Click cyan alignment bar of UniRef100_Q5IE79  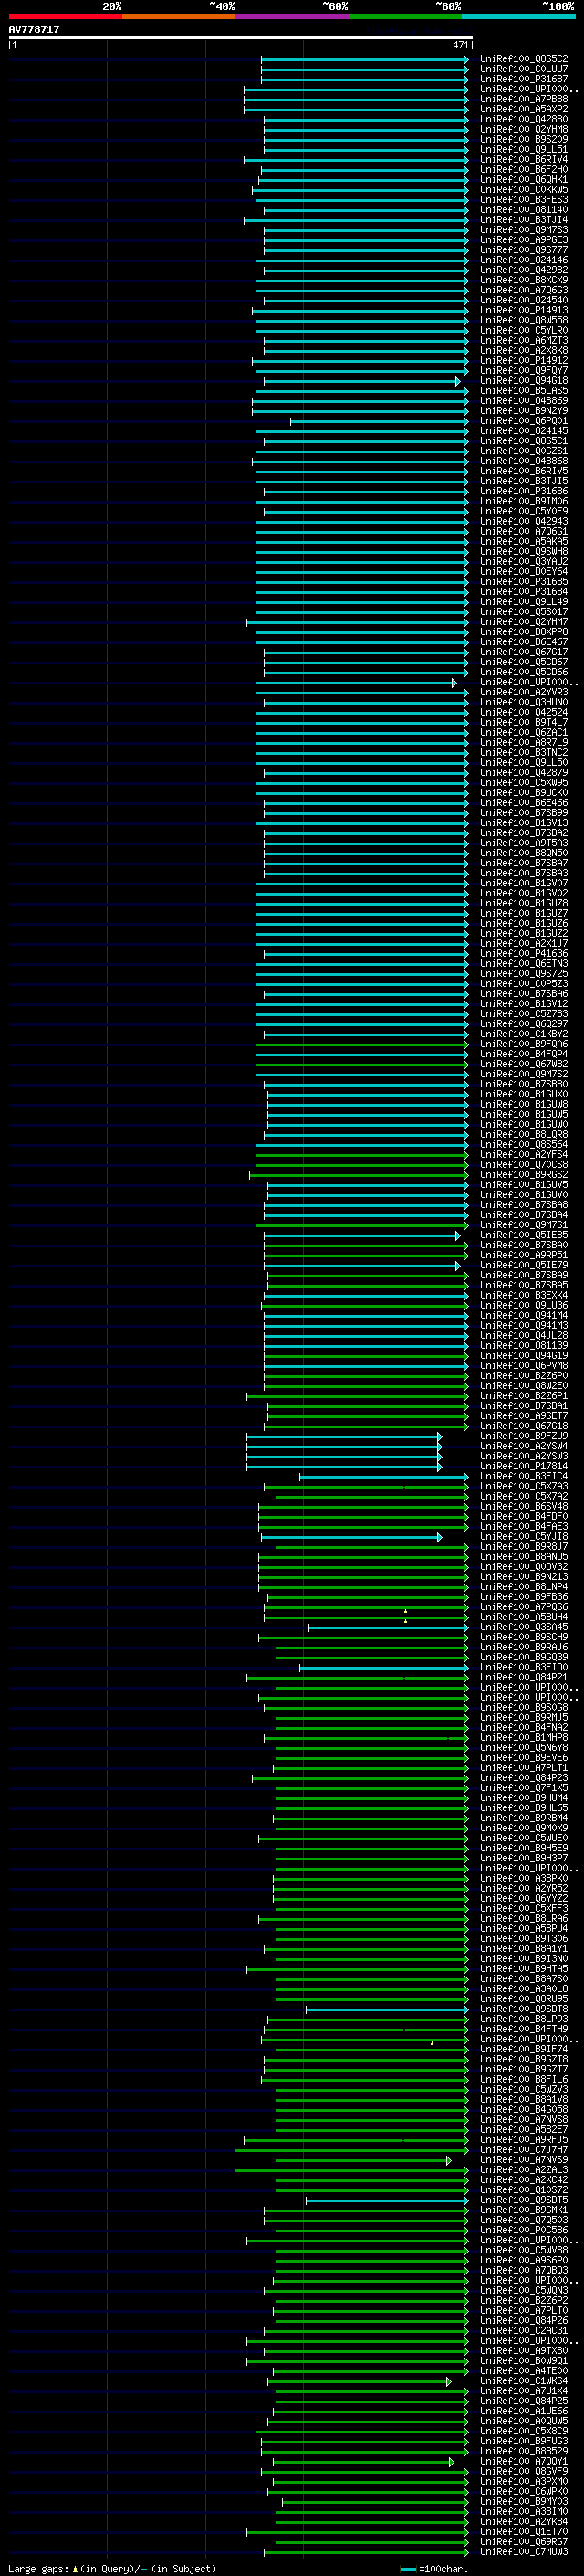(361, 1265)
